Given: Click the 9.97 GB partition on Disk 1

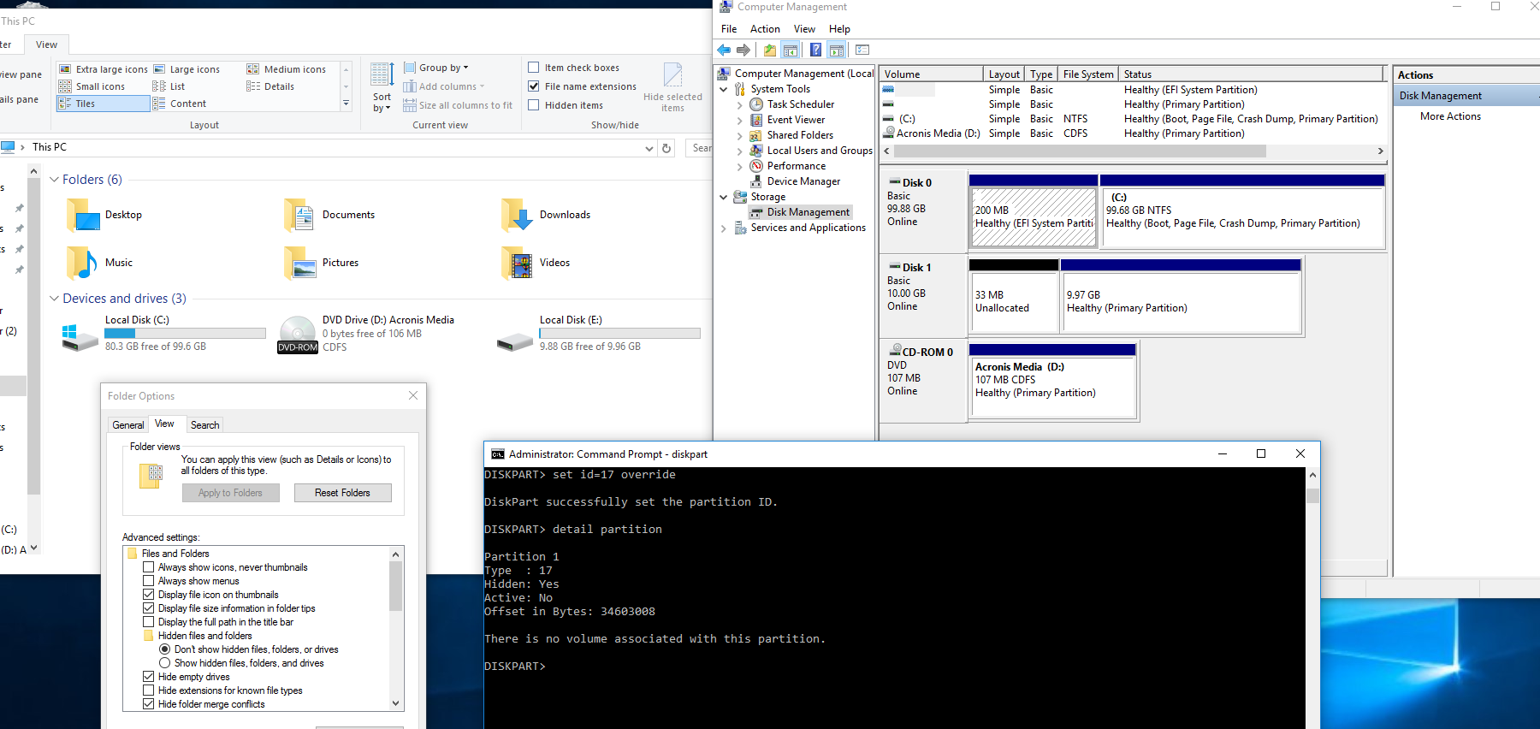Looking at the screenshot, I should tap(1181, 302).
